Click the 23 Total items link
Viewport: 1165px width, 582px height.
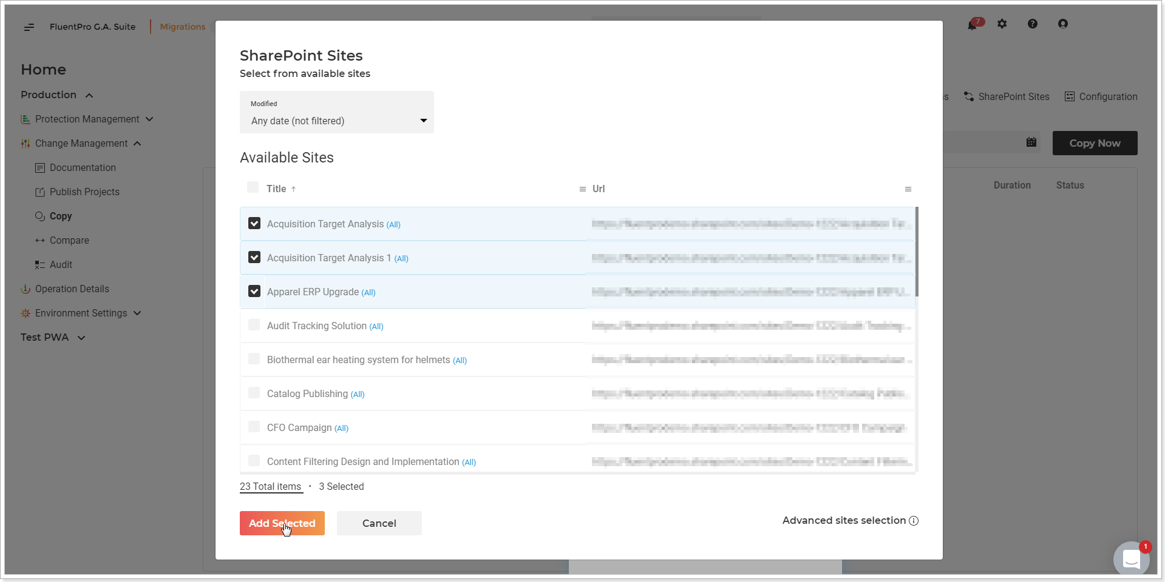(x=271, y=486)
